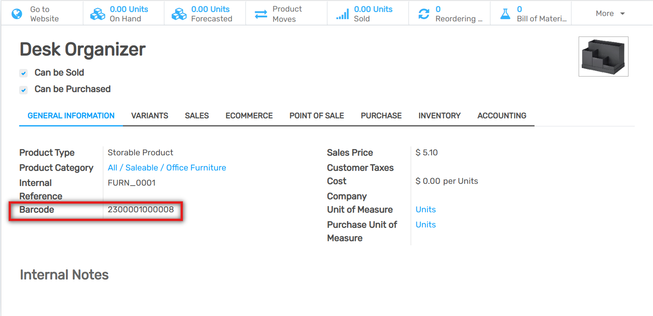Toggle the Can be Purchased checkbox
The height and width of the screenshot is (316, 653).
[x=24, y=89]
